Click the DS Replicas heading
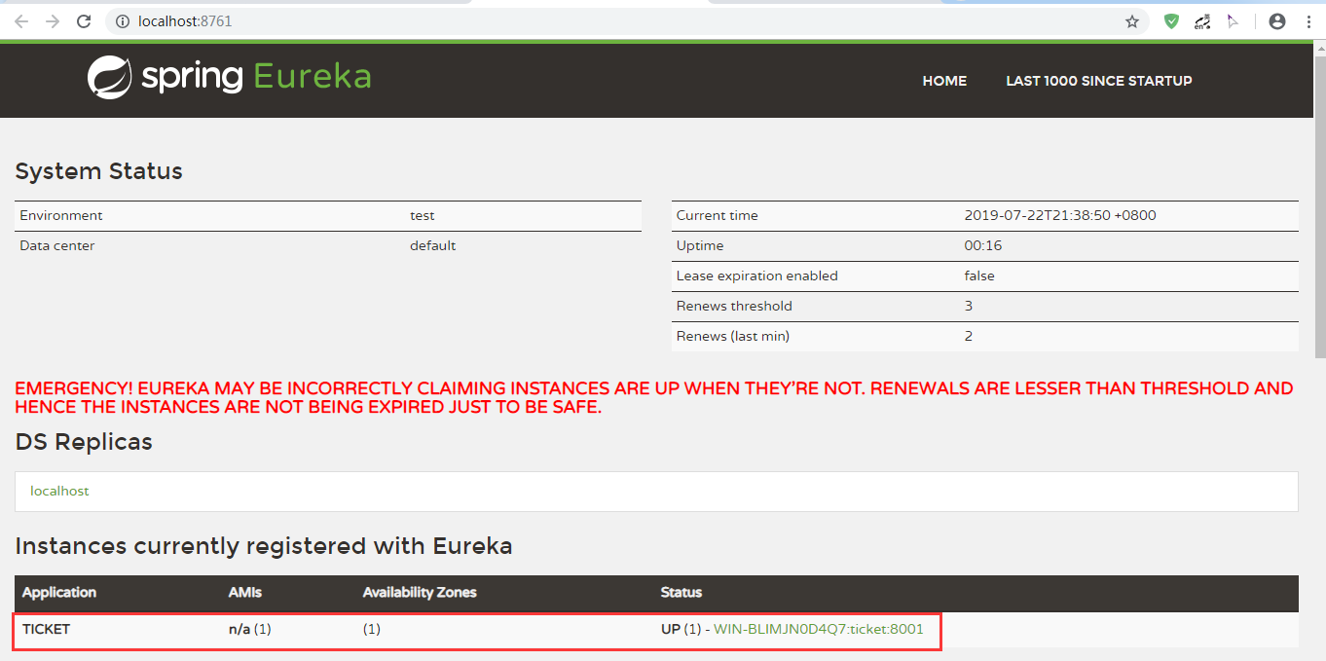Screen dimensions: 1326x661 84,442
